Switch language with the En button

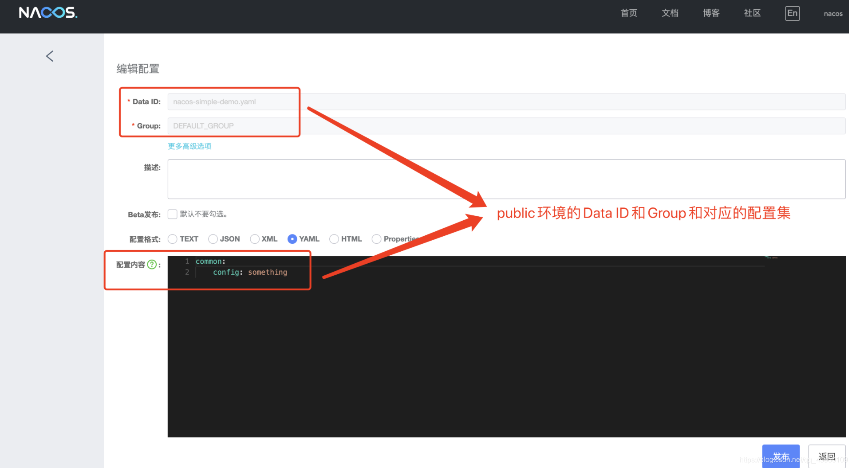(x=792, y=13)
